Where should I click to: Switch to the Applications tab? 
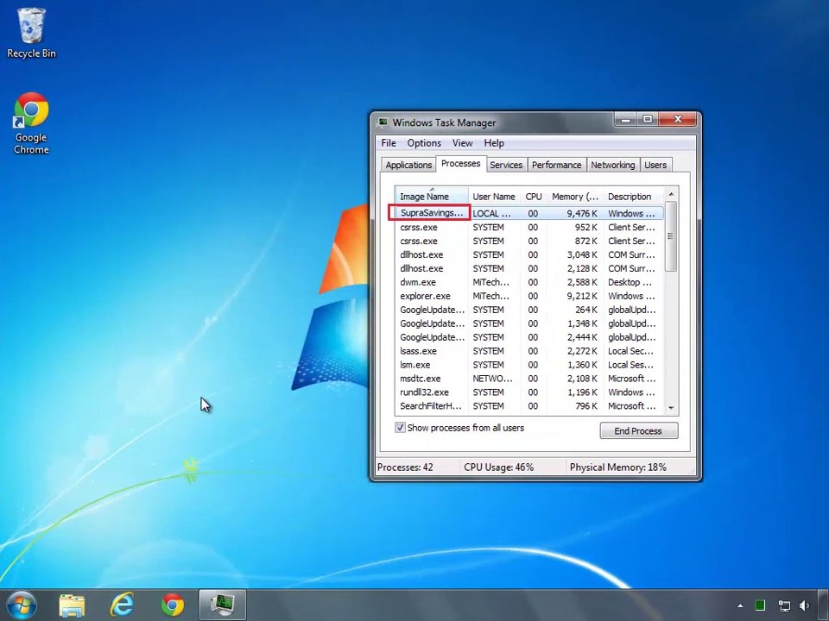point(408,165)
